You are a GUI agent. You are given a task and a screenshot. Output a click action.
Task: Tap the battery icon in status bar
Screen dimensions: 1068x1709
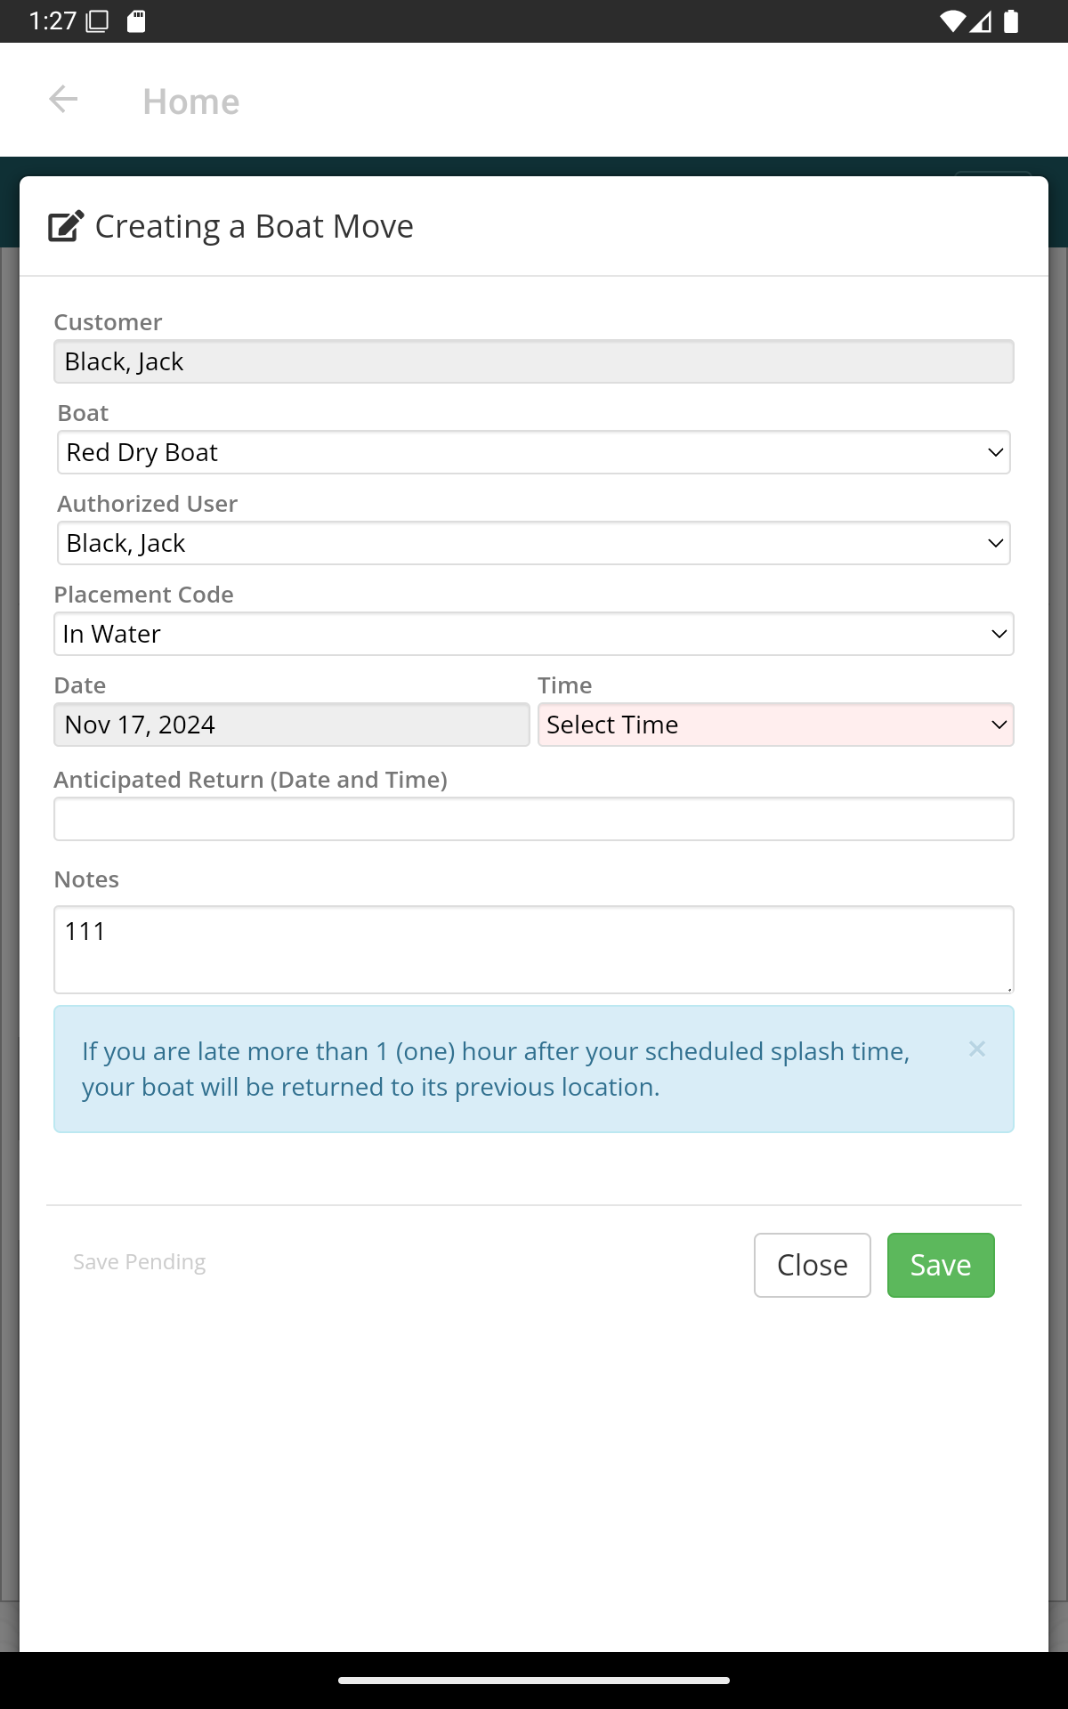click(x=1011, y=21)
